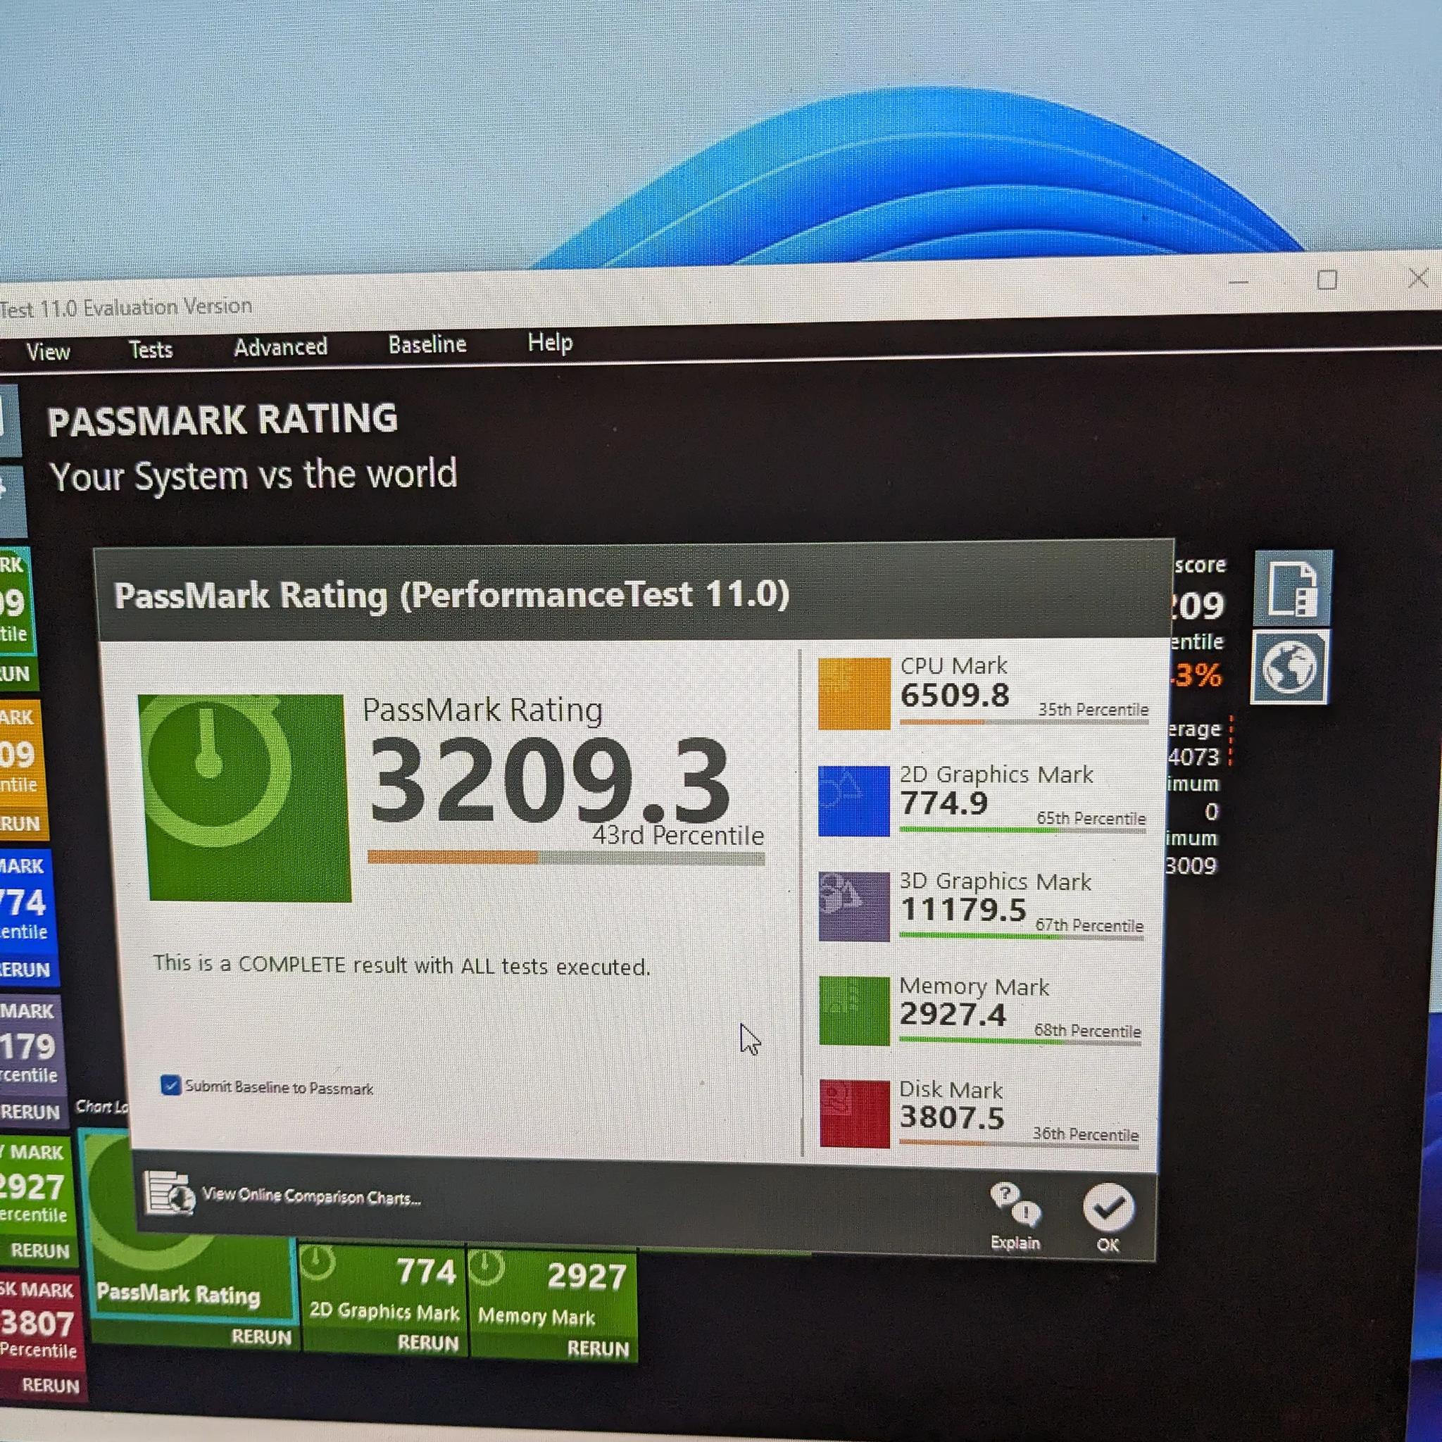Screen dimensions: 1442x1442
Task: Click the green Memory Mark icon
Action: point(854,1010)
